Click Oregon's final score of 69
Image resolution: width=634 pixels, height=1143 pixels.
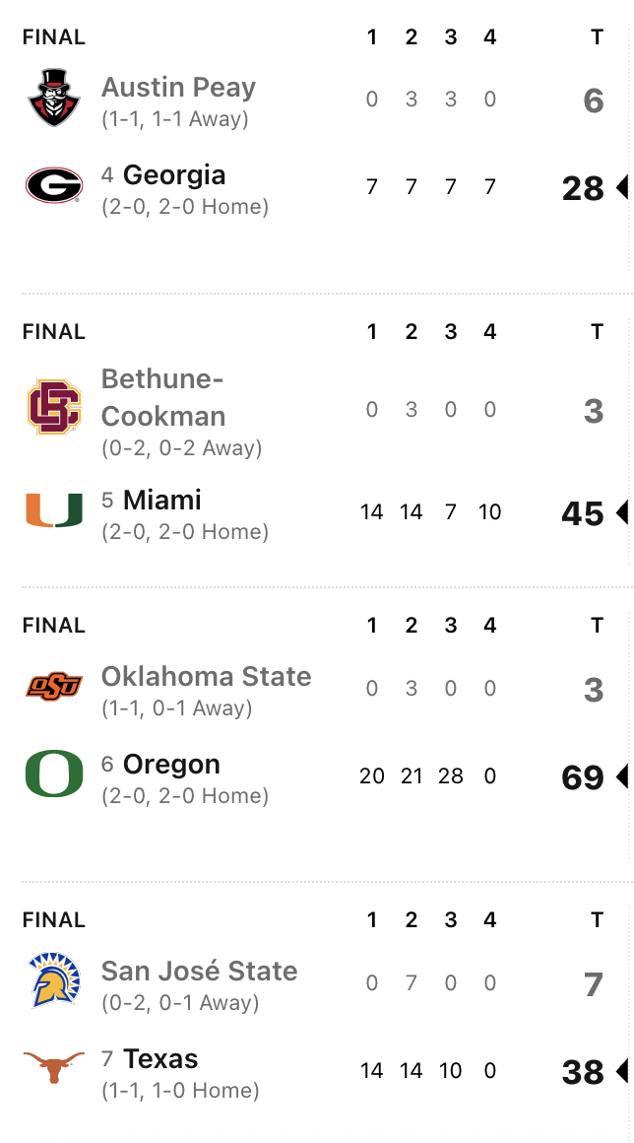582,777
